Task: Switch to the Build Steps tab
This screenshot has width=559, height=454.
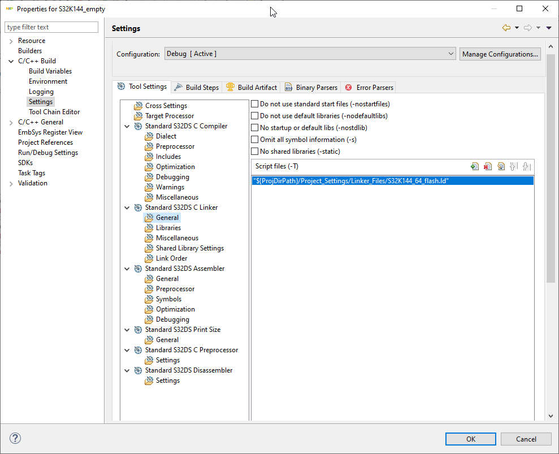Action: [197, 88]
